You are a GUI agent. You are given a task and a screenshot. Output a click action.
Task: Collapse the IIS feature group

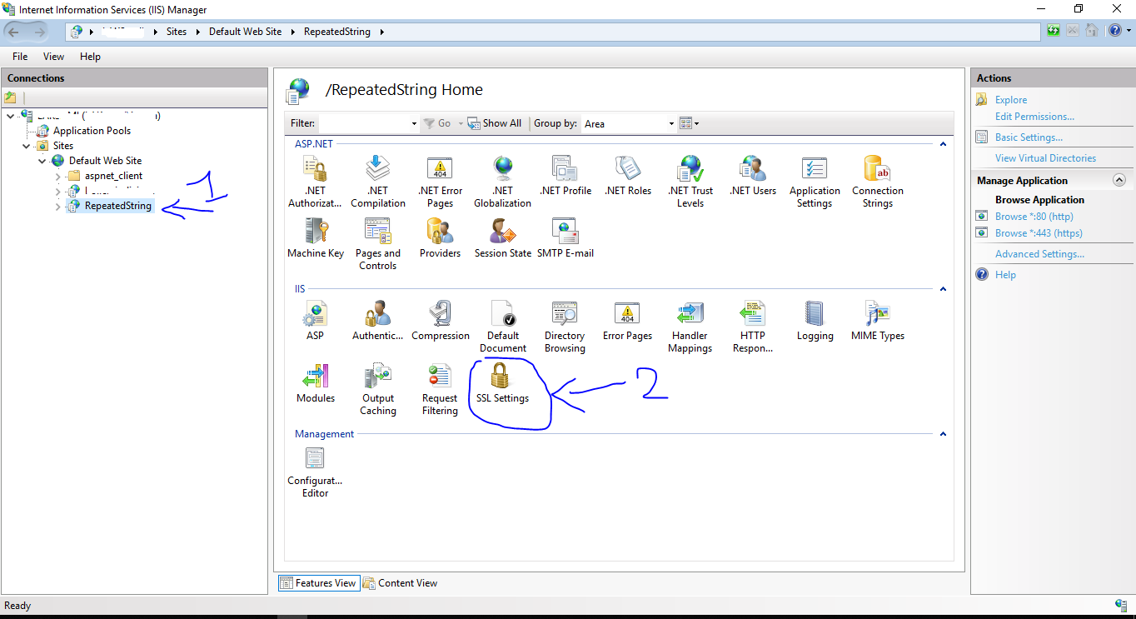(x=943, y=289)
